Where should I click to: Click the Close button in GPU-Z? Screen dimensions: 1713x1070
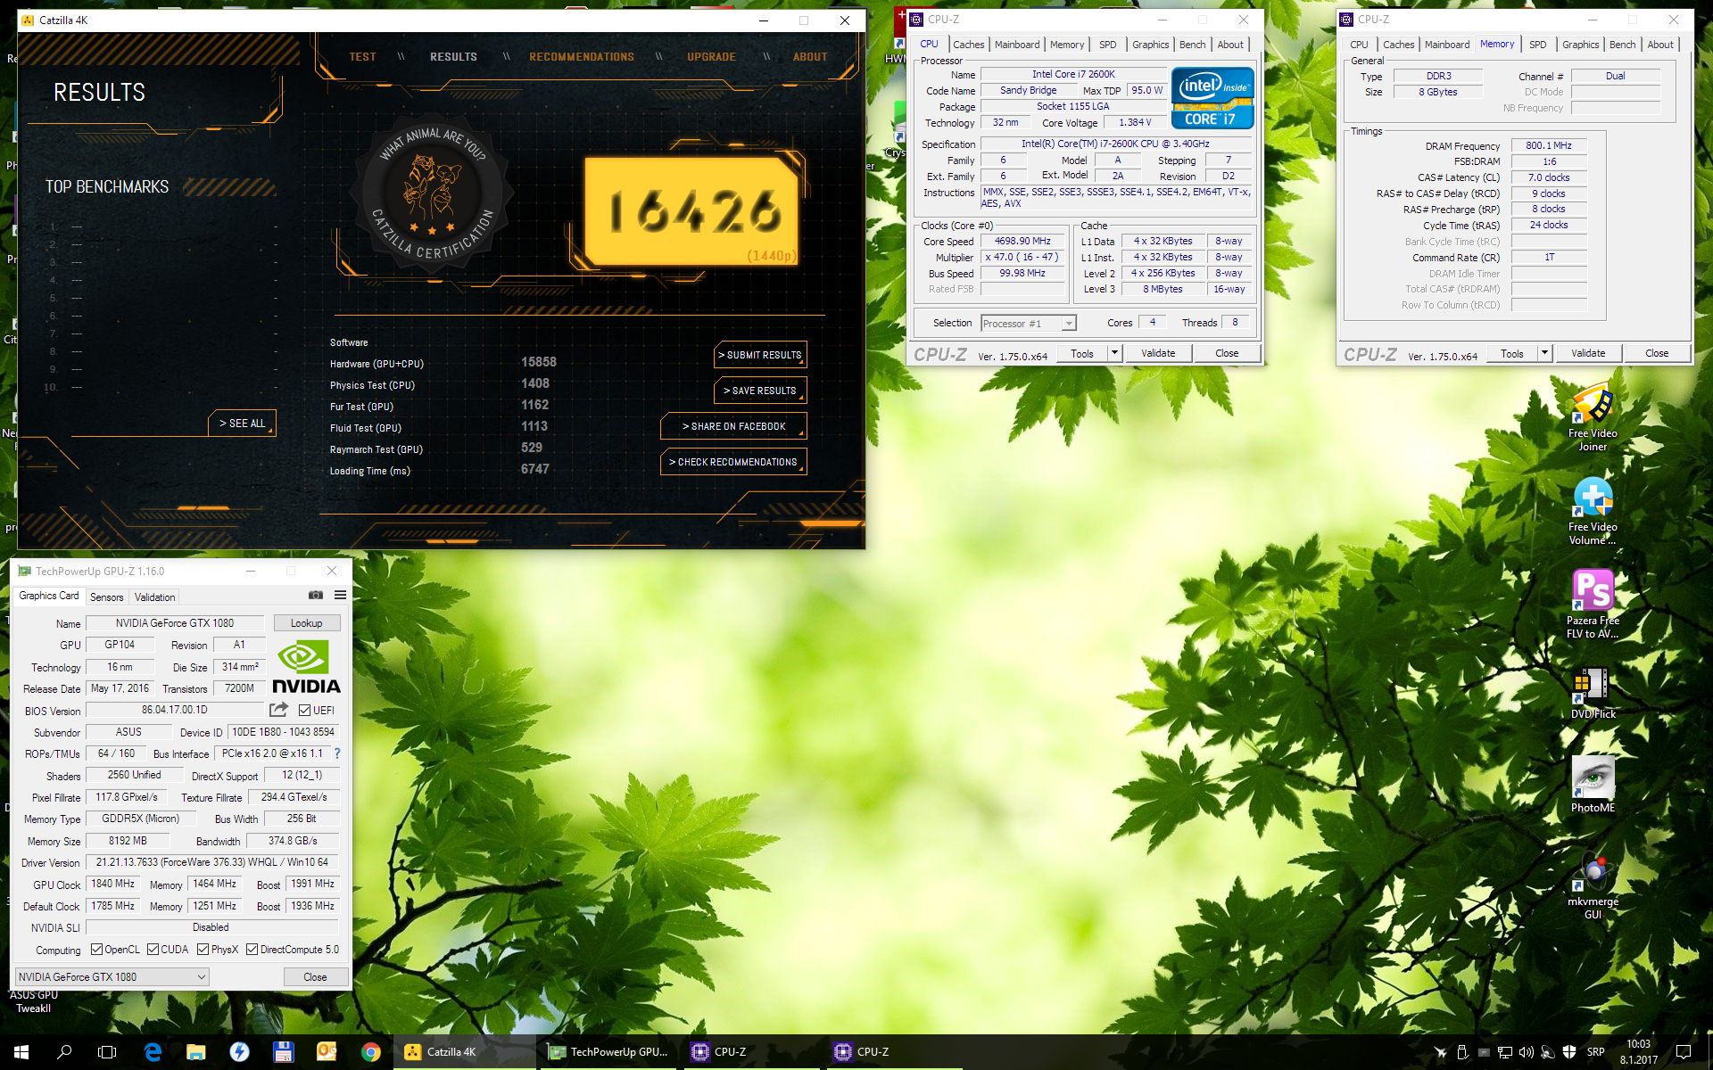click(x=315, y=977)
